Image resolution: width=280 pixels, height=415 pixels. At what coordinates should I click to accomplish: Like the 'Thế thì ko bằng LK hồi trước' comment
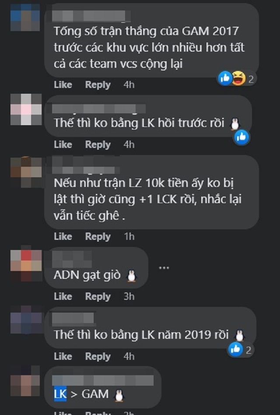[63, 144]
